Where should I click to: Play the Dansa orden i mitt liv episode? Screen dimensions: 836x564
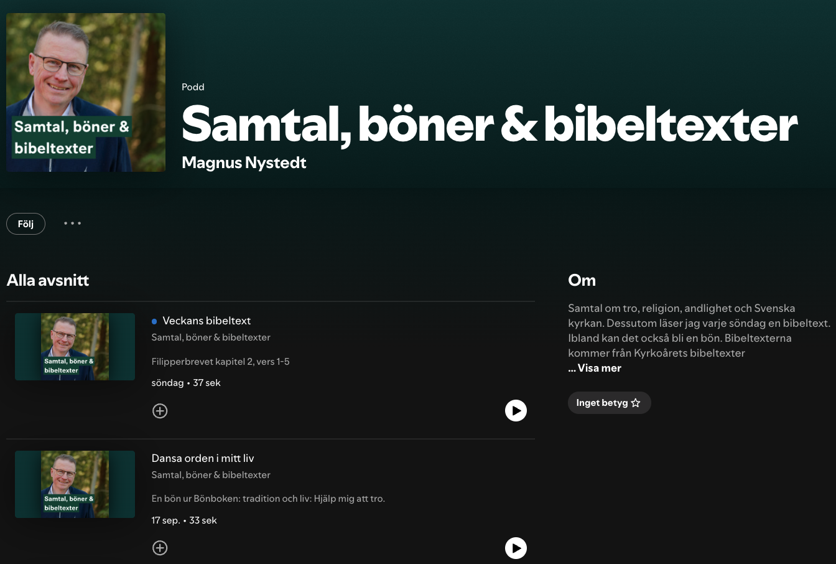point(516,548)
